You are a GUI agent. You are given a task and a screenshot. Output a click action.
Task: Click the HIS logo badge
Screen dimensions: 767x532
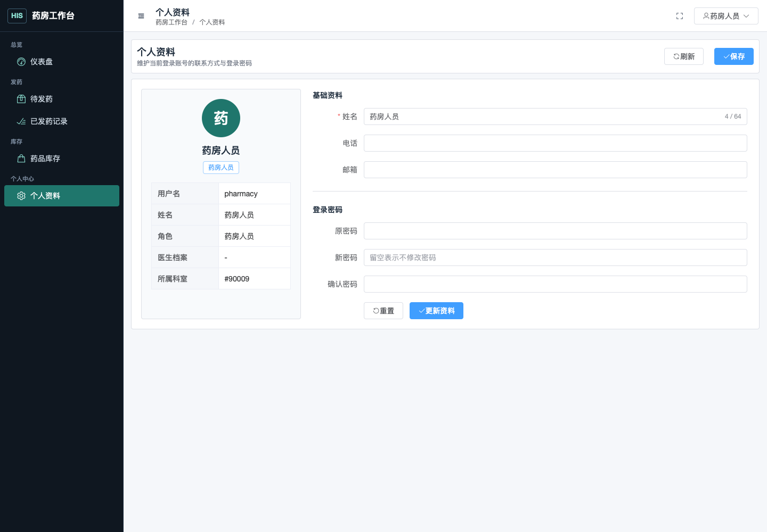point(17,16)
